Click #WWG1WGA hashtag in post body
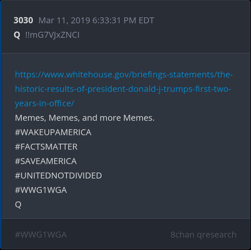 coord(41,190)
